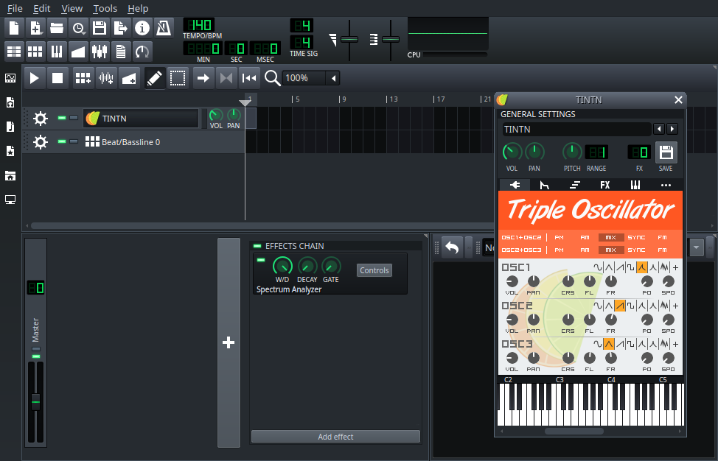The width and height of the screenshot is (718, 461).
Task: Open an existing project folder icon
Action: (x=57, y=29)
